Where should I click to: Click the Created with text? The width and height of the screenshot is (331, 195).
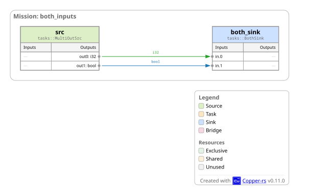(215, 181)
